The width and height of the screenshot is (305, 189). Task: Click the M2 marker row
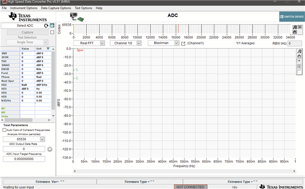click(x=26, y=112)
